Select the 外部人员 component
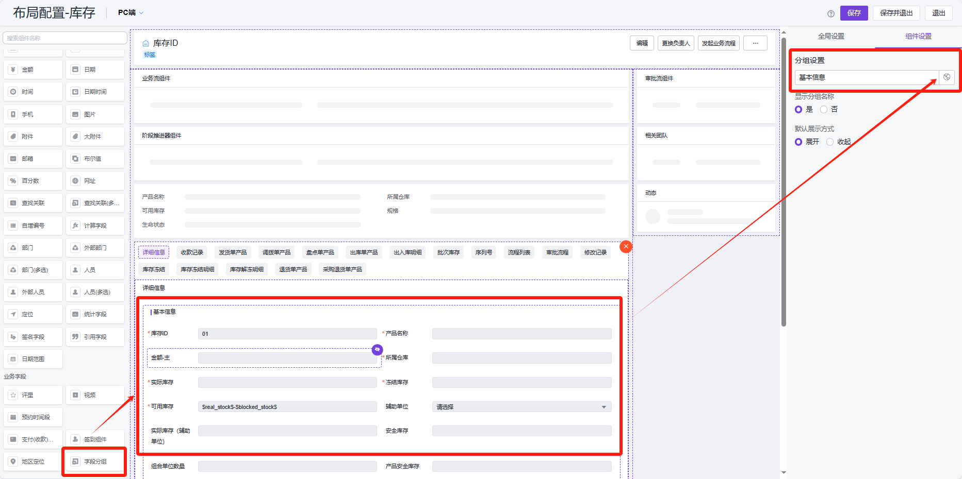 [x=33, y=292]
